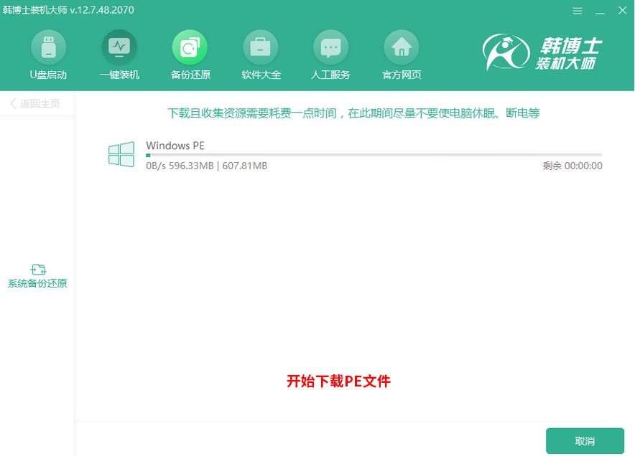Open the hamburger menu at top right

click(x=578, y=11)
